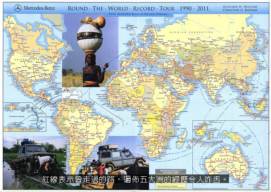This screenshot has height=192, width=271.
Task: Click the Russian Federation label on map
Action: coord(192,32)
